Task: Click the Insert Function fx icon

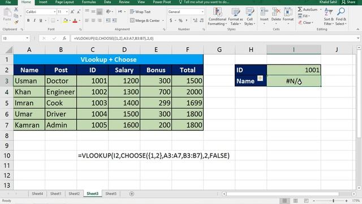Action: [x=64, y=39]
